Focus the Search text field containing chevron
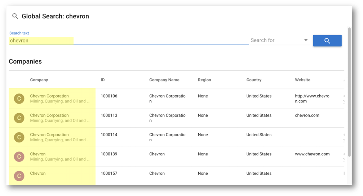Viewport: 363px width, 196px height. coord(129,40)
